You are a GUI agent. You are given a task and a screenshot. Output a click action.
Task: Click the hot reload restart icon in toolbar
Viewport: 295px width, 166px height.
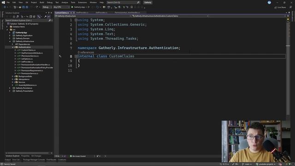(x=97, y=7)
